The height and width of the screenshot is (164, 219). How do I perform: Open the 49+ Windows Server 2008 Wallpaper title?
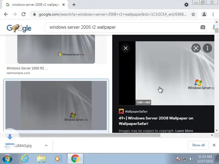coord(156,121)
